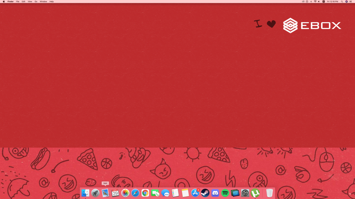This screenshot has height=199, width=355.
Task: Open Finder from the dock
Action: [x=85, y=193]
